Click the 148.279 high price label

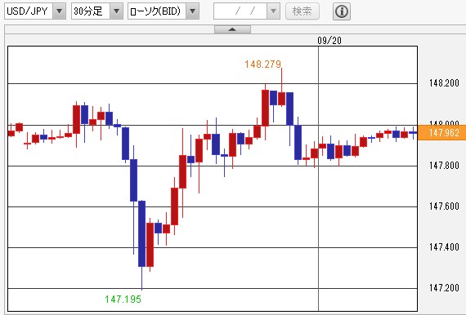(262, 64)
